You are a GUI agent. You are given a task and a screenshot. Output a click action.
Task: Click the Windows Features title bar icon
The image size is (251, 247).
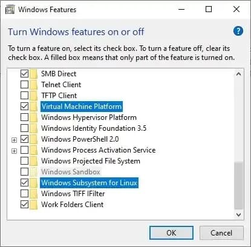[10, 10]
